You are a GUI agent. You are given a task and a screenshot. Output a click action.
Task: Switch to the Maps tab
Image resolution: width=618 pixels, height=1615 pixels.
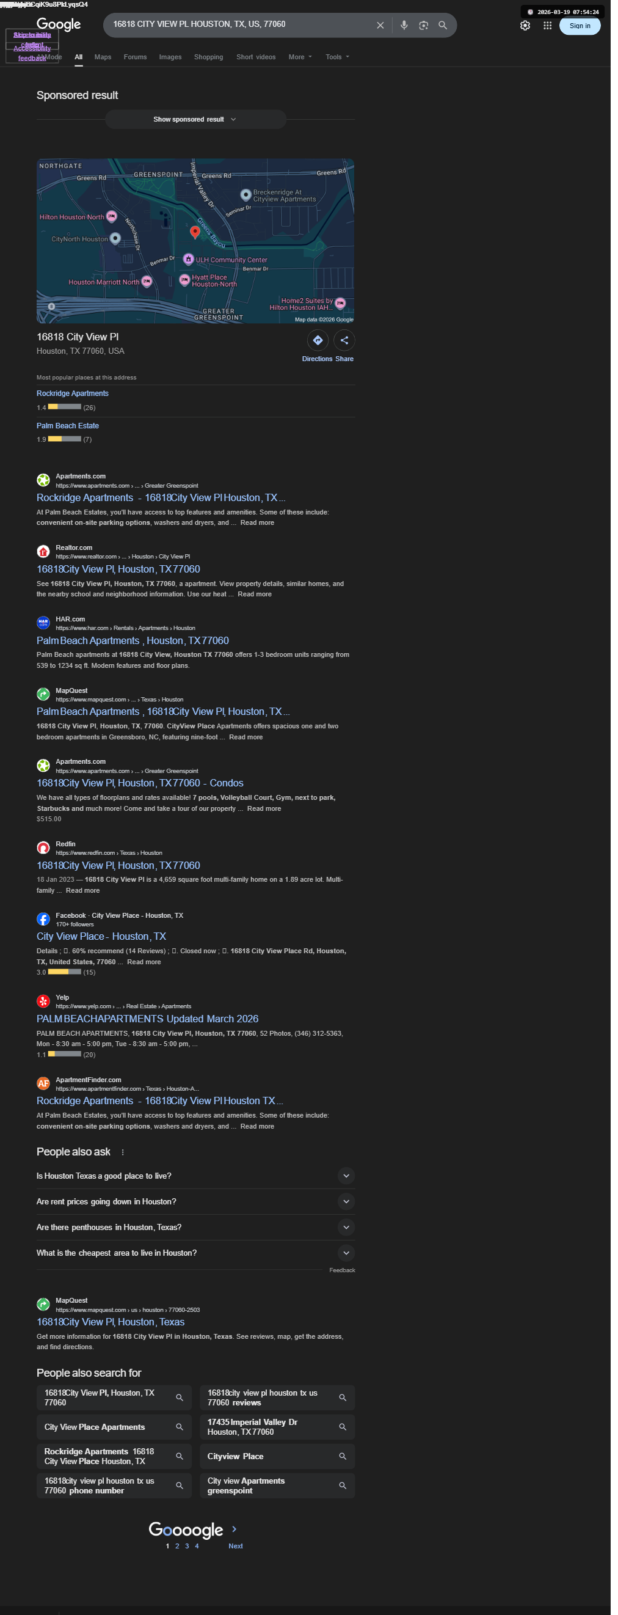tap(103, 57)
